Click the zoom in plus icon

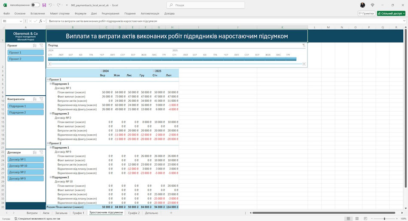coord(396,219)
